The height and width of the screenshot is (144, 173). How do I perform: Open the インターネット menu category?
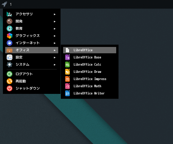32,43
